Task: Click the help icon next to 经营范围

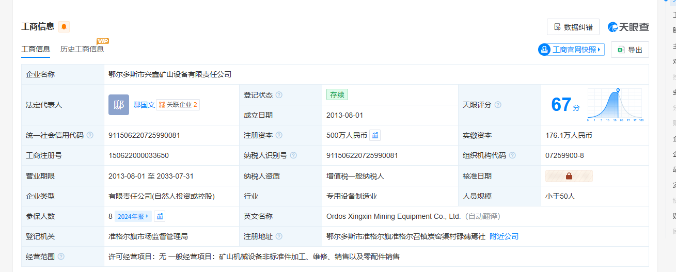Action: point(61,257)
